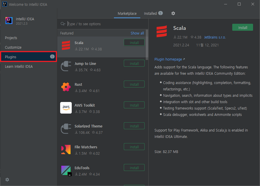Open the Plugin homepage link
Screen dimensions: 260x186
(169, 59)
